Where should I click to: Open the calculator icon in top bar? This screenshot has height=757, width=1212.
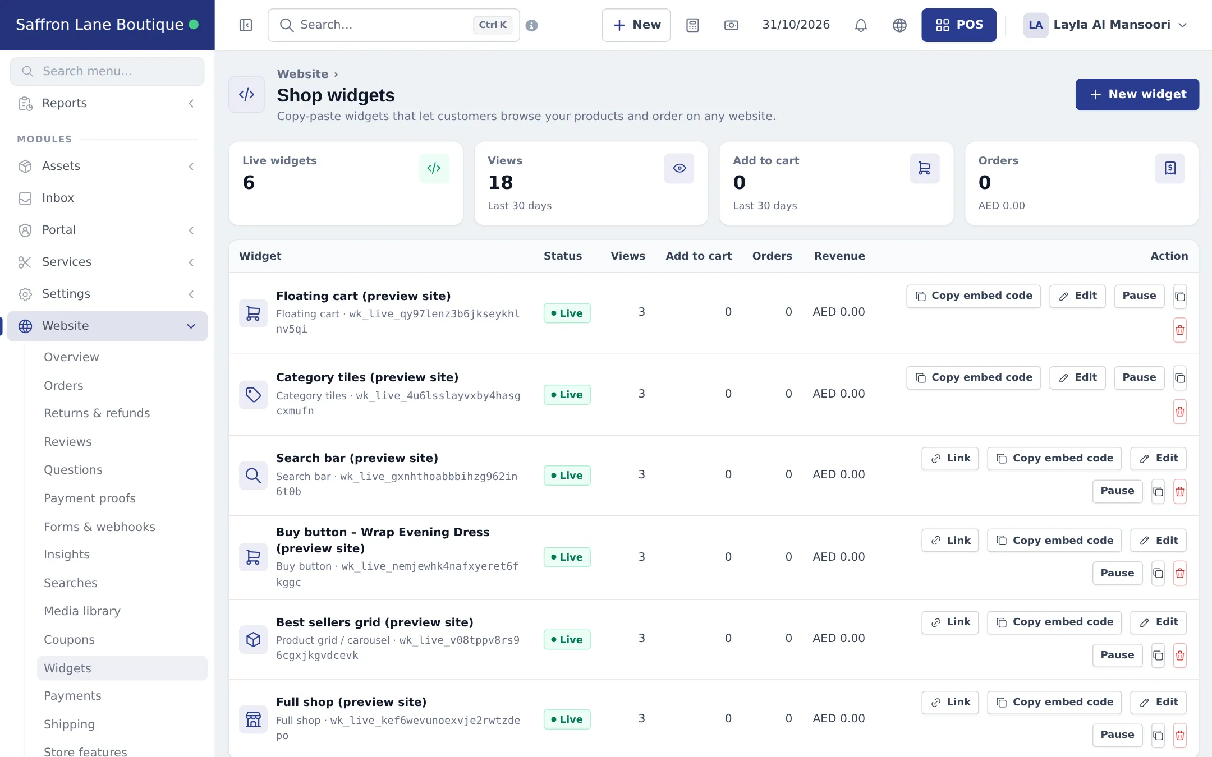[692, 25]
